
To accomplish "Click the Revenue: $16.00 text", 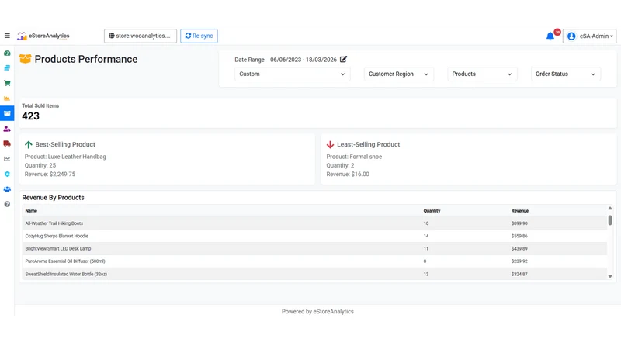I will click(348, 174).
